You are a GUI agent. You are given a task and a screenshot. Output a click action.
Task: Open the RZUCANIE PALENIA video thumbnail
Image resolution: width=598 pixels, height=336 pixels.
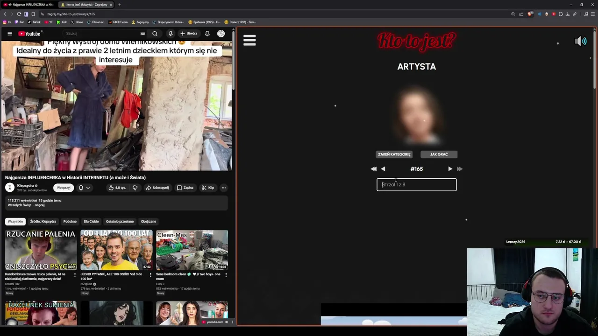41,250
